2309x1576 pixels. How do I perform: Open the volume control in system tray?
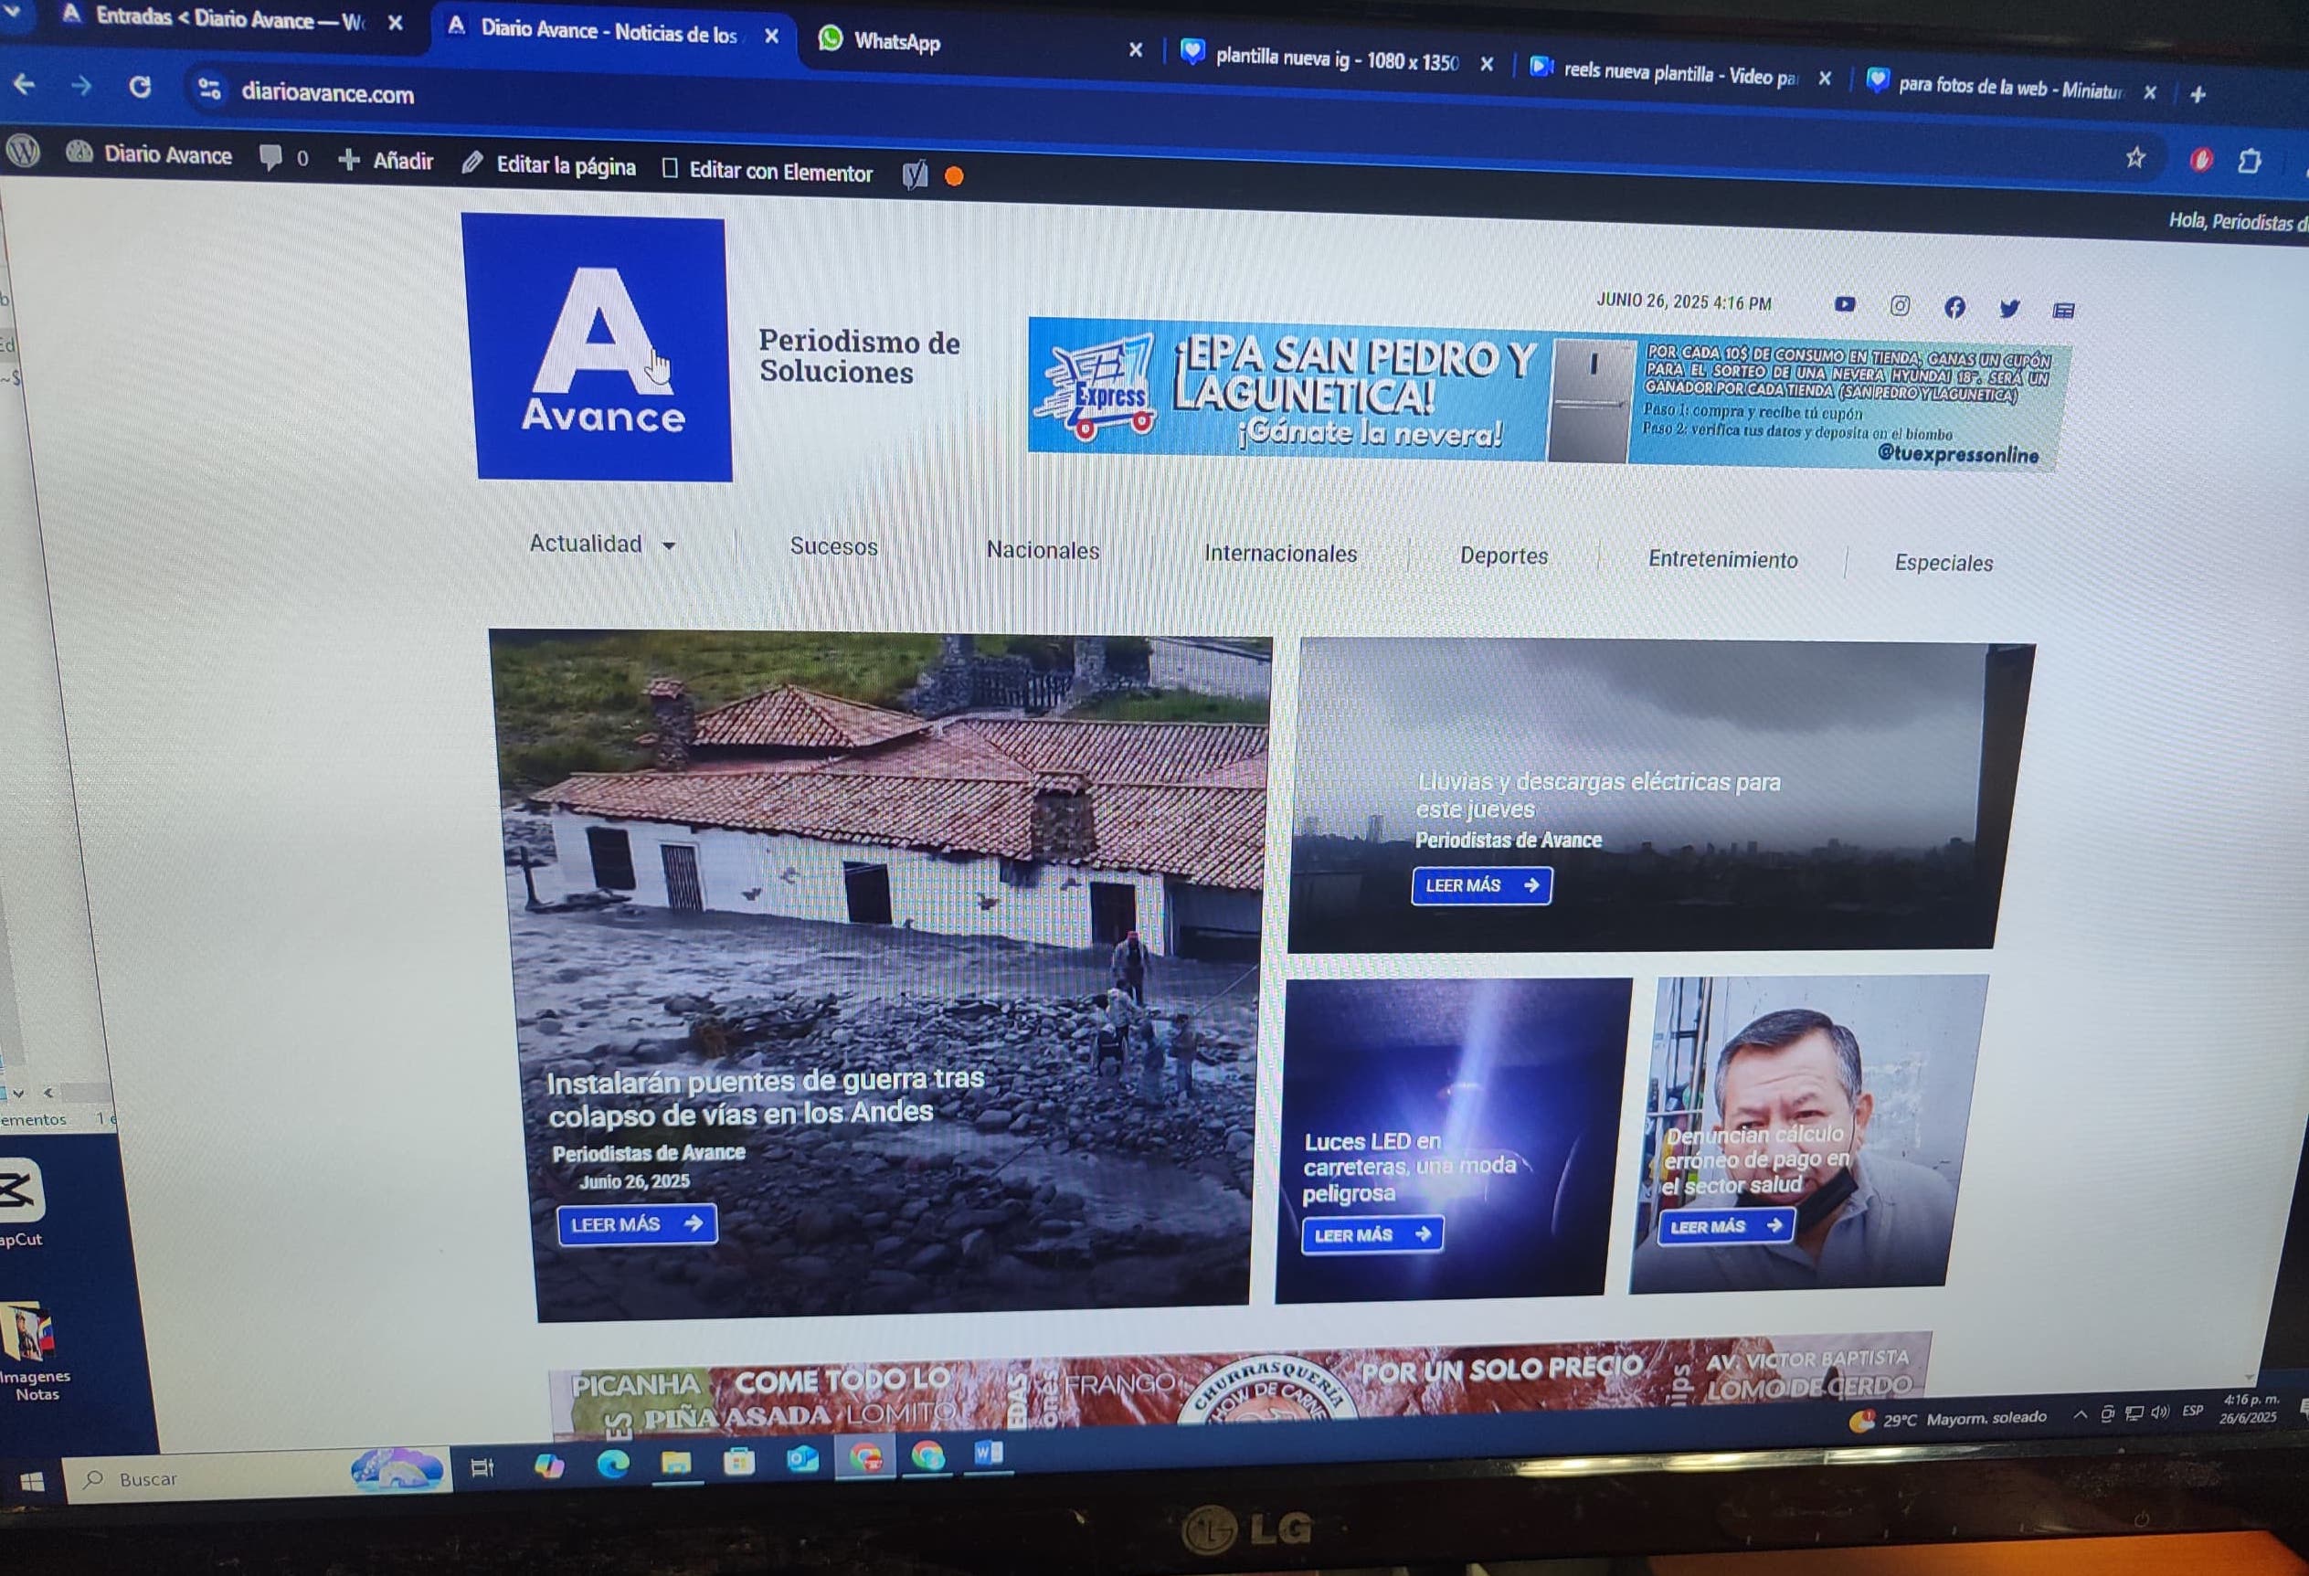(2159, 1412)
